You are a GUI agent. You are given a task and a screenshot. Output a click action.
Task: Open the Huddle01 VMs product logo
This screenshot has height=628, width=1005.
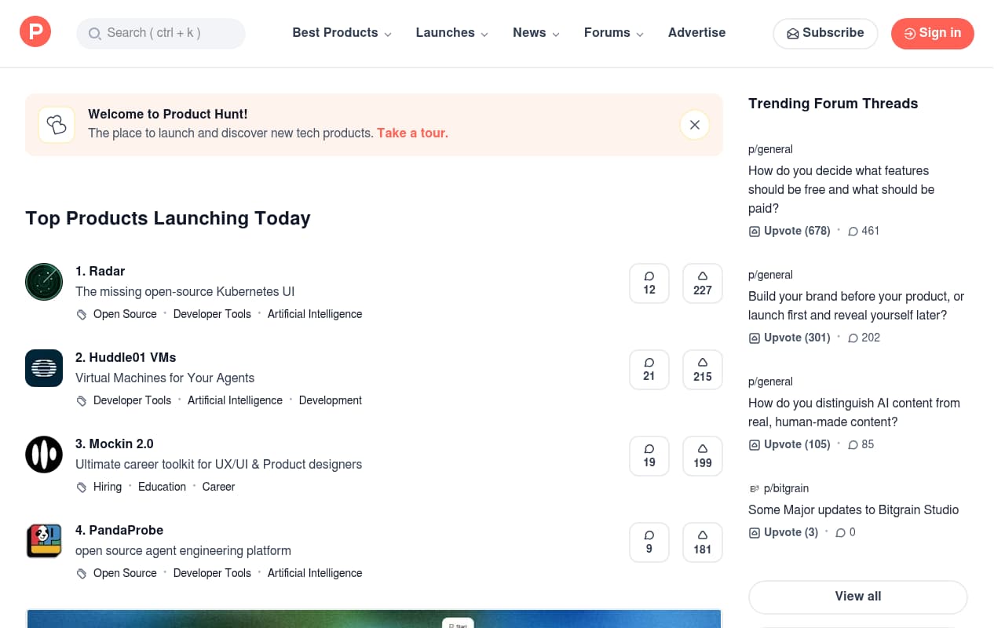(44, 368)
